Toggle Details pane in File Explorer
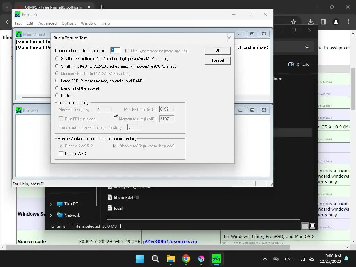The image size is (356, 267). 298,64
